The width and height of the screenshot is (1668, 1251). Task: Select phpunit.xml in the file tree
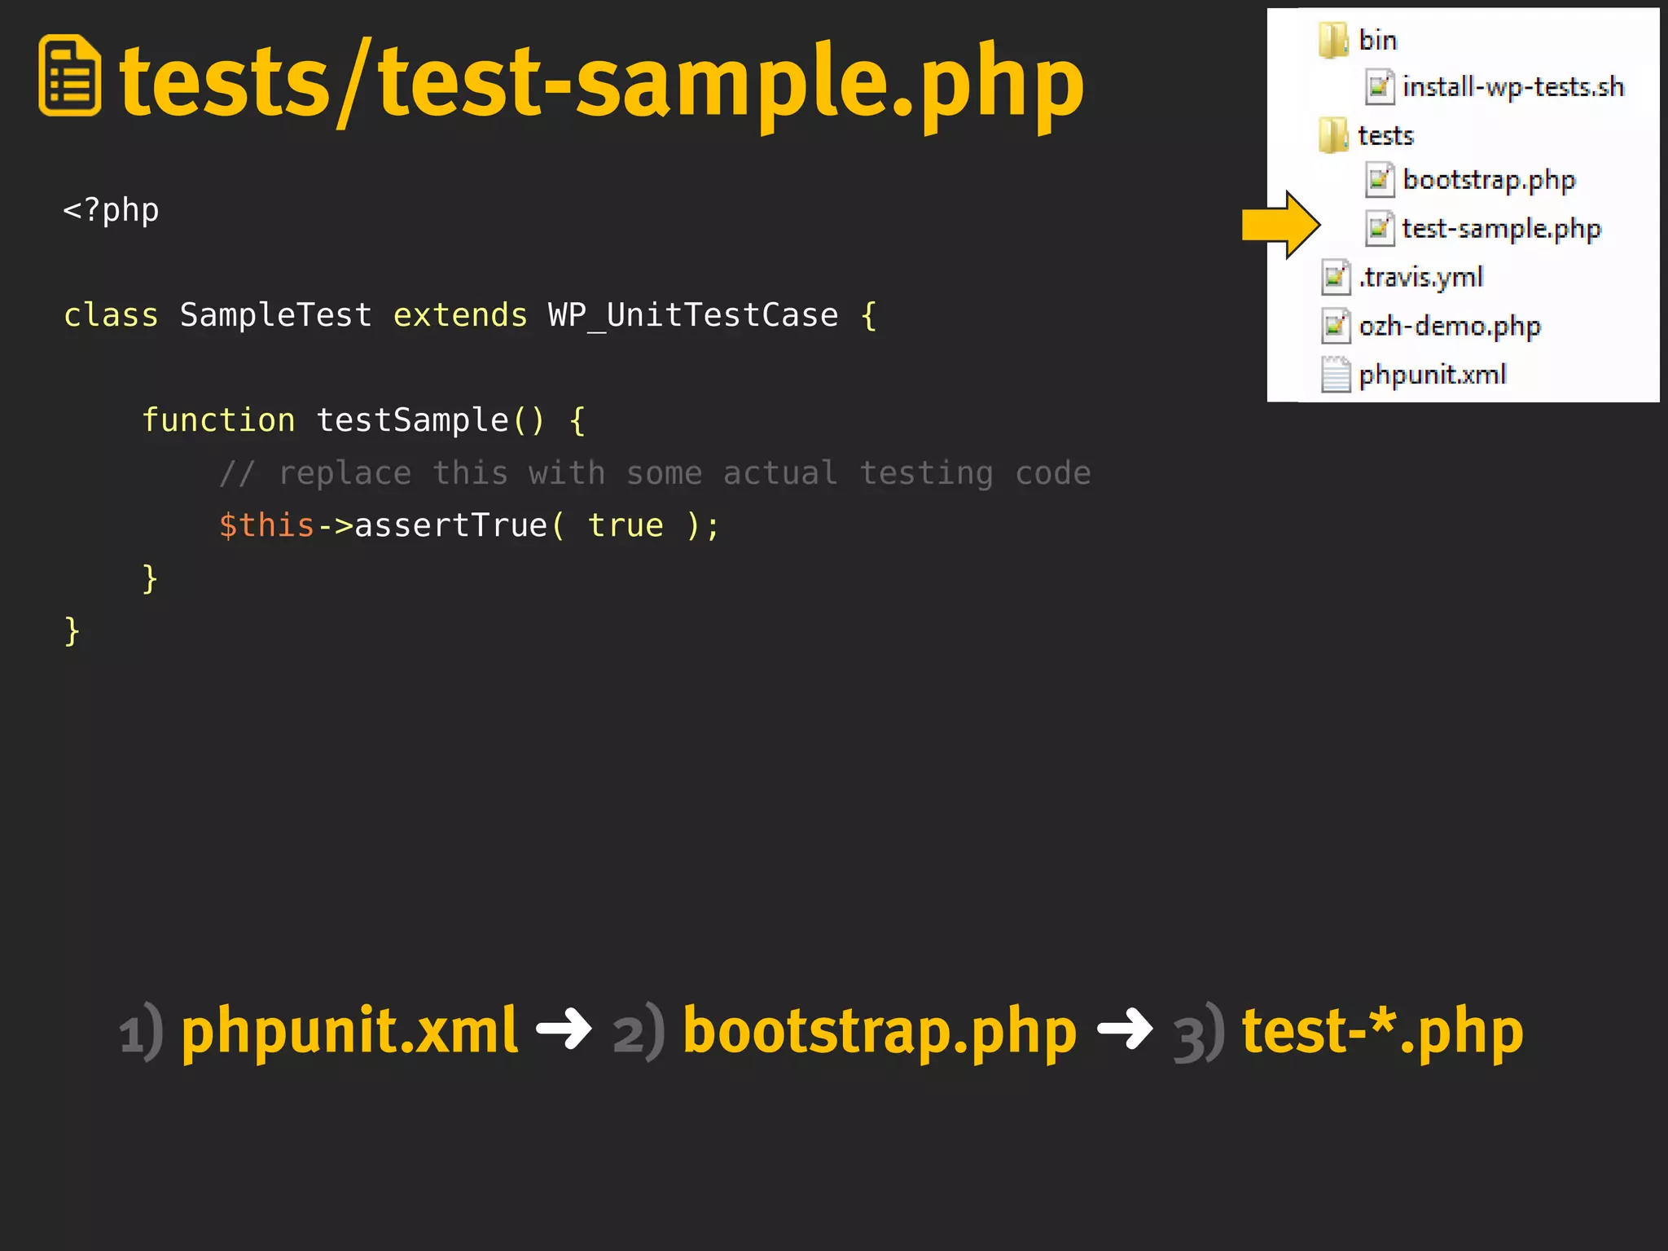pos(1433,375)
